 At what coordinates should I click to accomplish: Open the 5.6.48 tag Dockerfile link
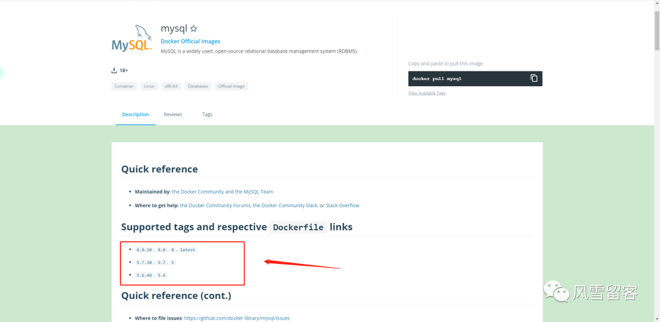point(144,275)
